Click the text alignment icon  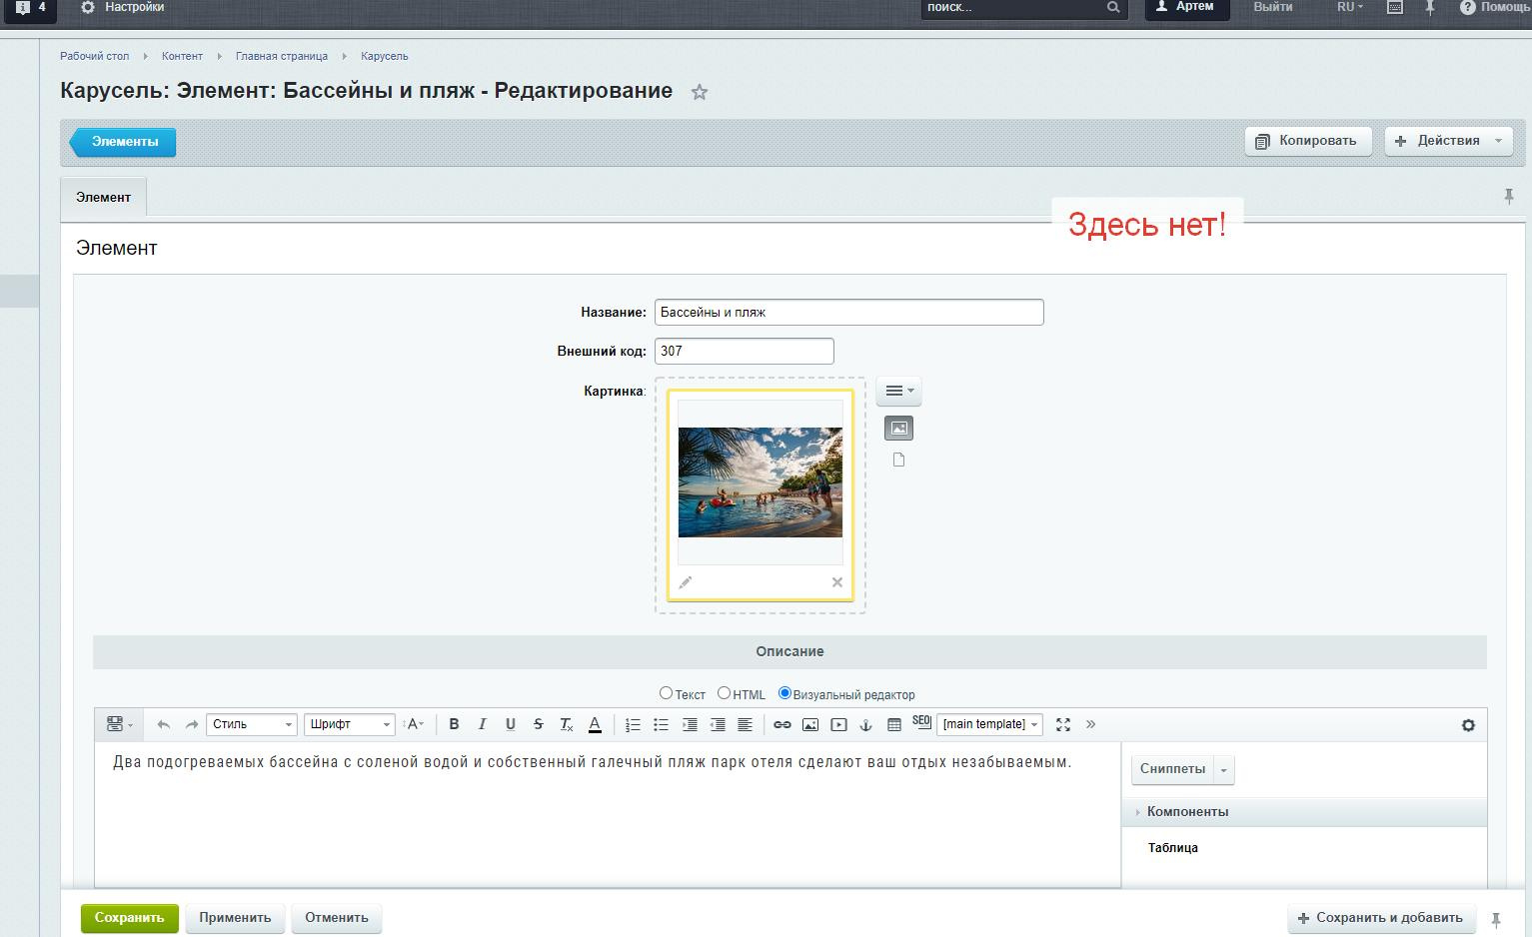(x=745, y=724)
